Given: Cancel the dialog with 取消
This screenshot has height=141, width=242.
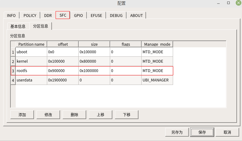Looking at the screenshot, I should point(227,132).
